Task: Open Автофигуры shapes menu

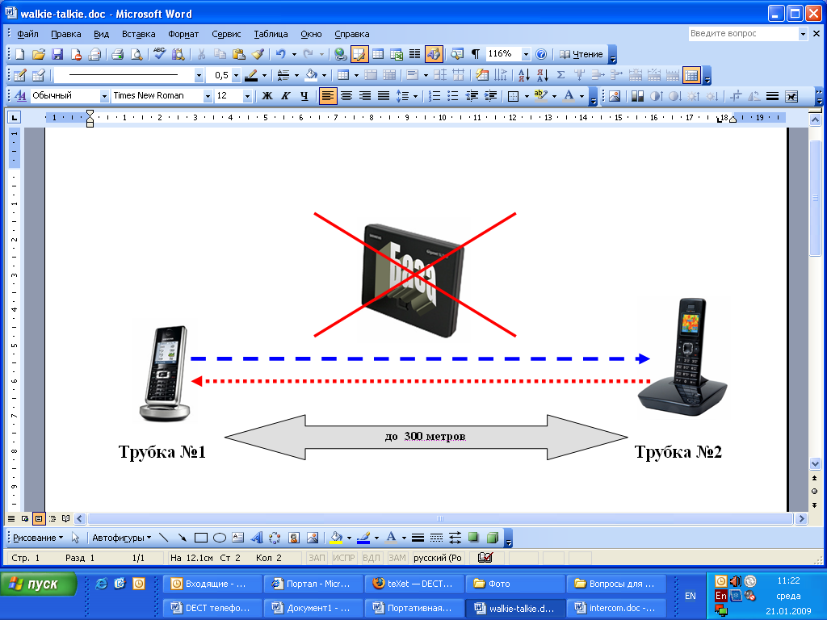Action: [122, 538]
